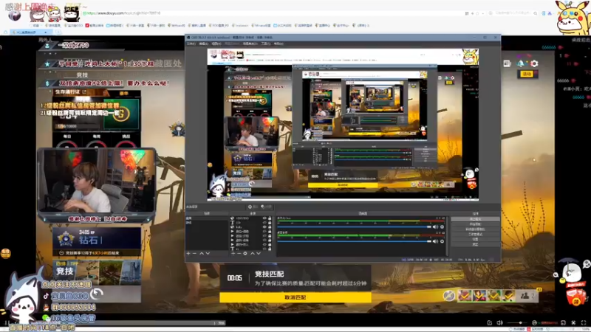Open 编辑 menu in OBS
This screenshot has height=332, width=591.
click(x=204, y=44)
